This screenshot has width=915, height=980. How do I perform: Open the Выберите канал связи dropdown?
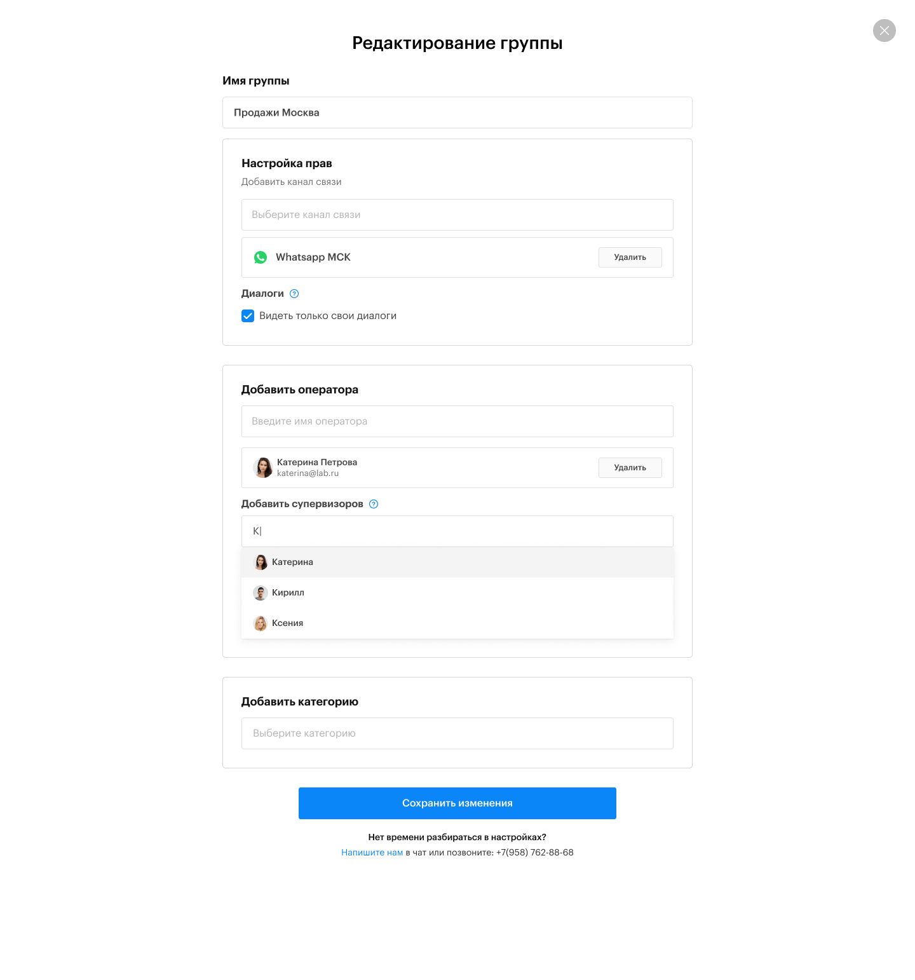pyautogui.click(x=457, y=215)
